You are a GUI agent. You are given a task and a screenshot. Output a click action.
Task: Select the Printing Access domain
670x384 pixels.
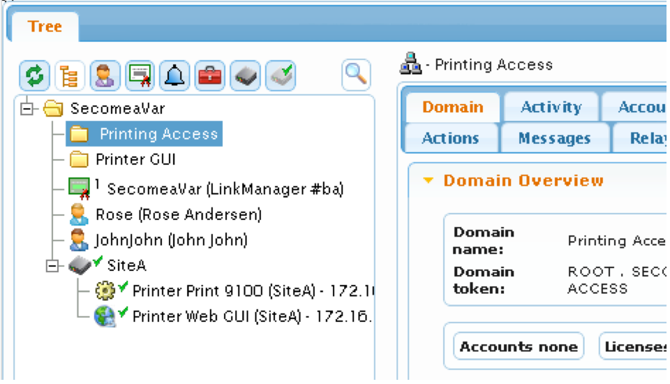tap(158, 134)
